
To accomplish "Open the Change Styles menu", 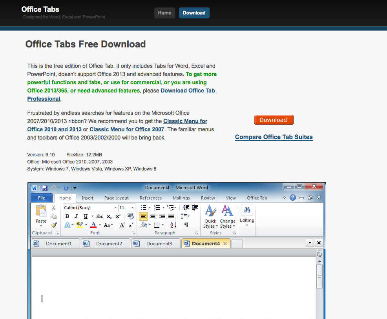I will click(x=227, y=216).
